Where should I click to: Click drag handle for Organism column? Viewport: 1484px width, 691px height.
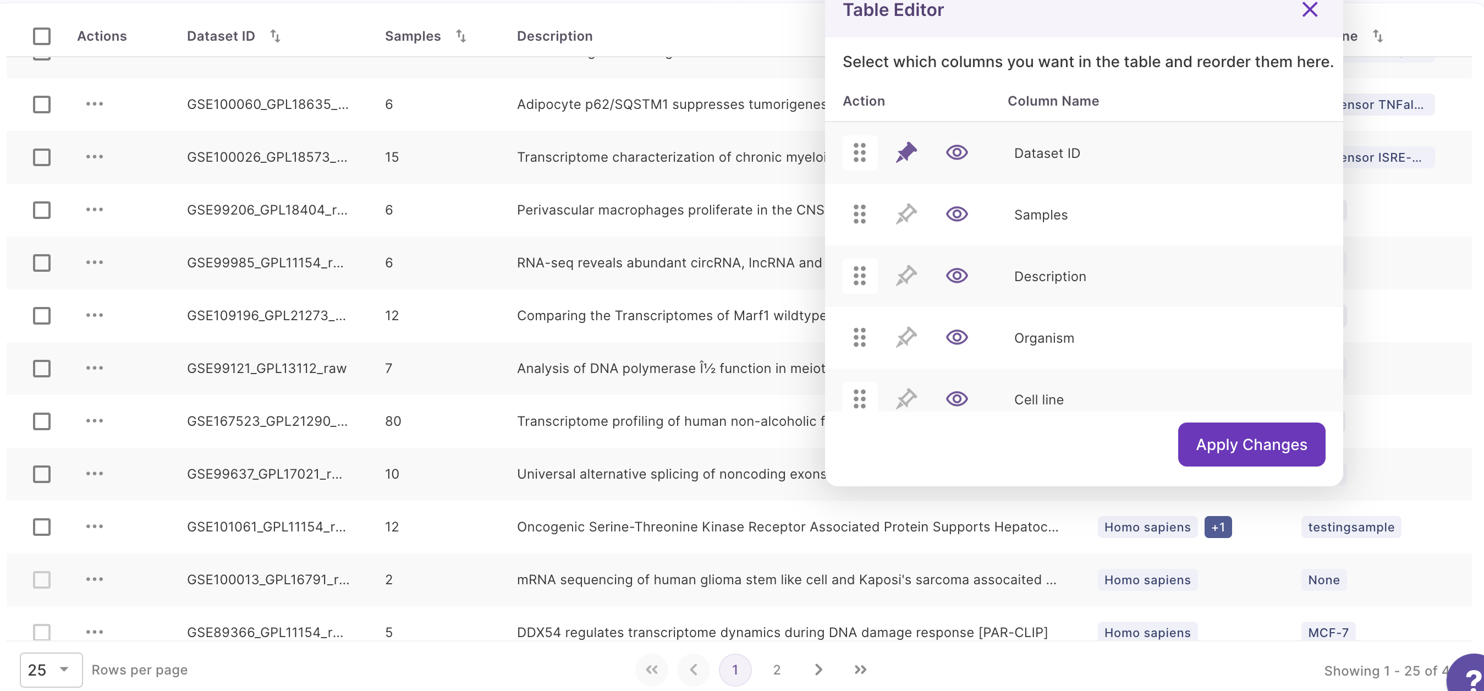[860, 338]
